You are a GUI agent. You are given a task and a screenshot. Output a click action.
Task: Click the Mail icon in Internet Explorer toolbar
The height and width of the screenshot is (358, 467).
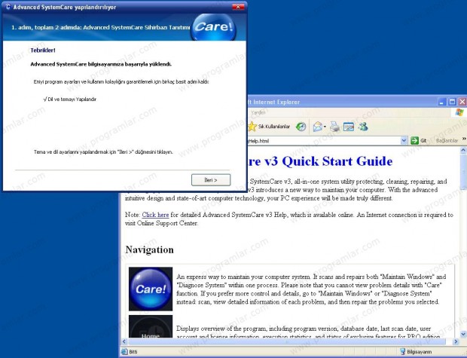[318, 127]
